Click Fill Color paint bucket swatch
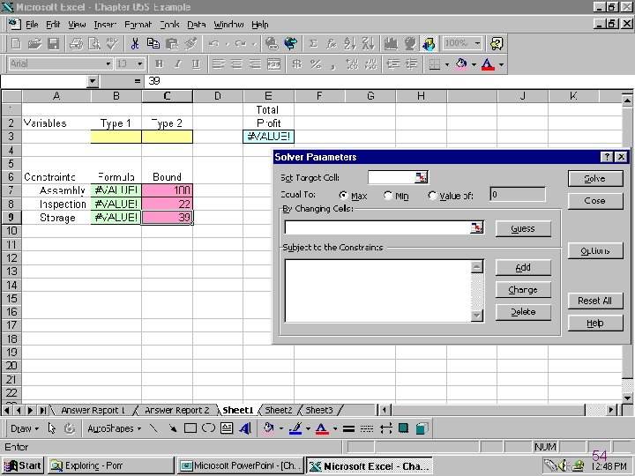Viewport: 635px width, 476px height. (x=461, y=64)
